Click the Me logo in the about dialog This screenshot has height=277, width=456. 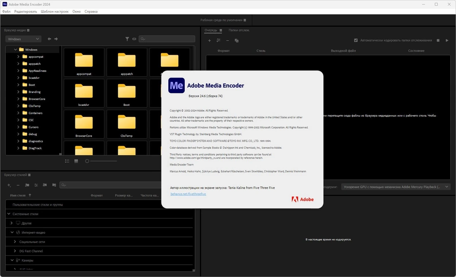176,85
